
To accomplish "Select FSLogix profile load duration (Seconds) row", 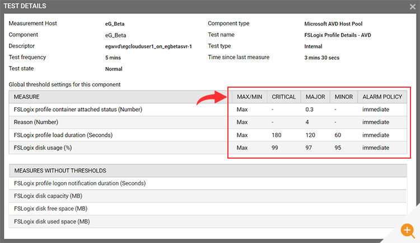I will coord(208,135).
